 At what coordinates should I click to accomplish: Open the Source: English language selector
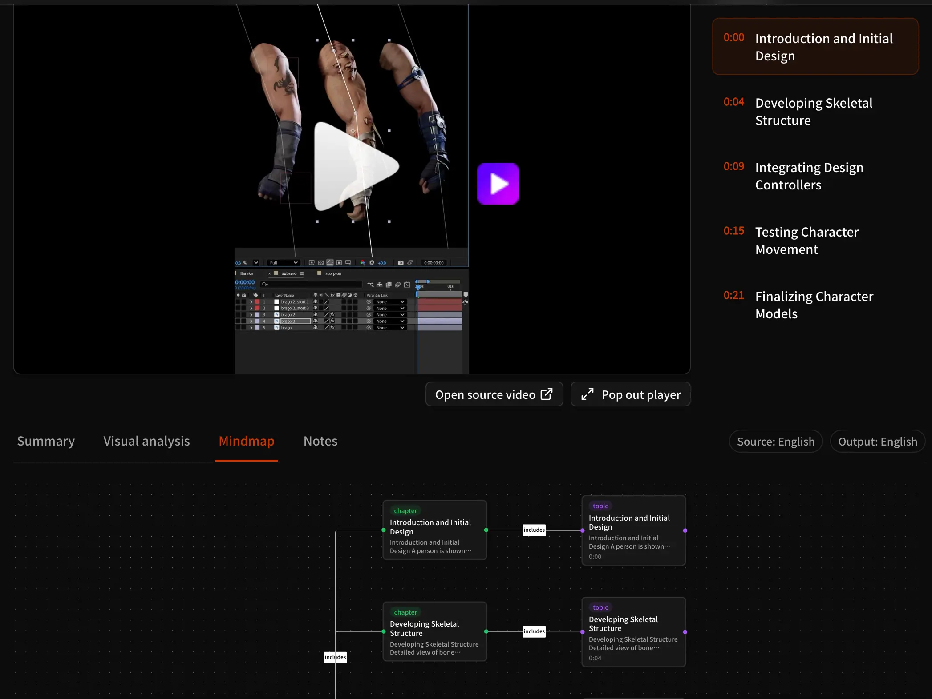(x=776, y=442)
